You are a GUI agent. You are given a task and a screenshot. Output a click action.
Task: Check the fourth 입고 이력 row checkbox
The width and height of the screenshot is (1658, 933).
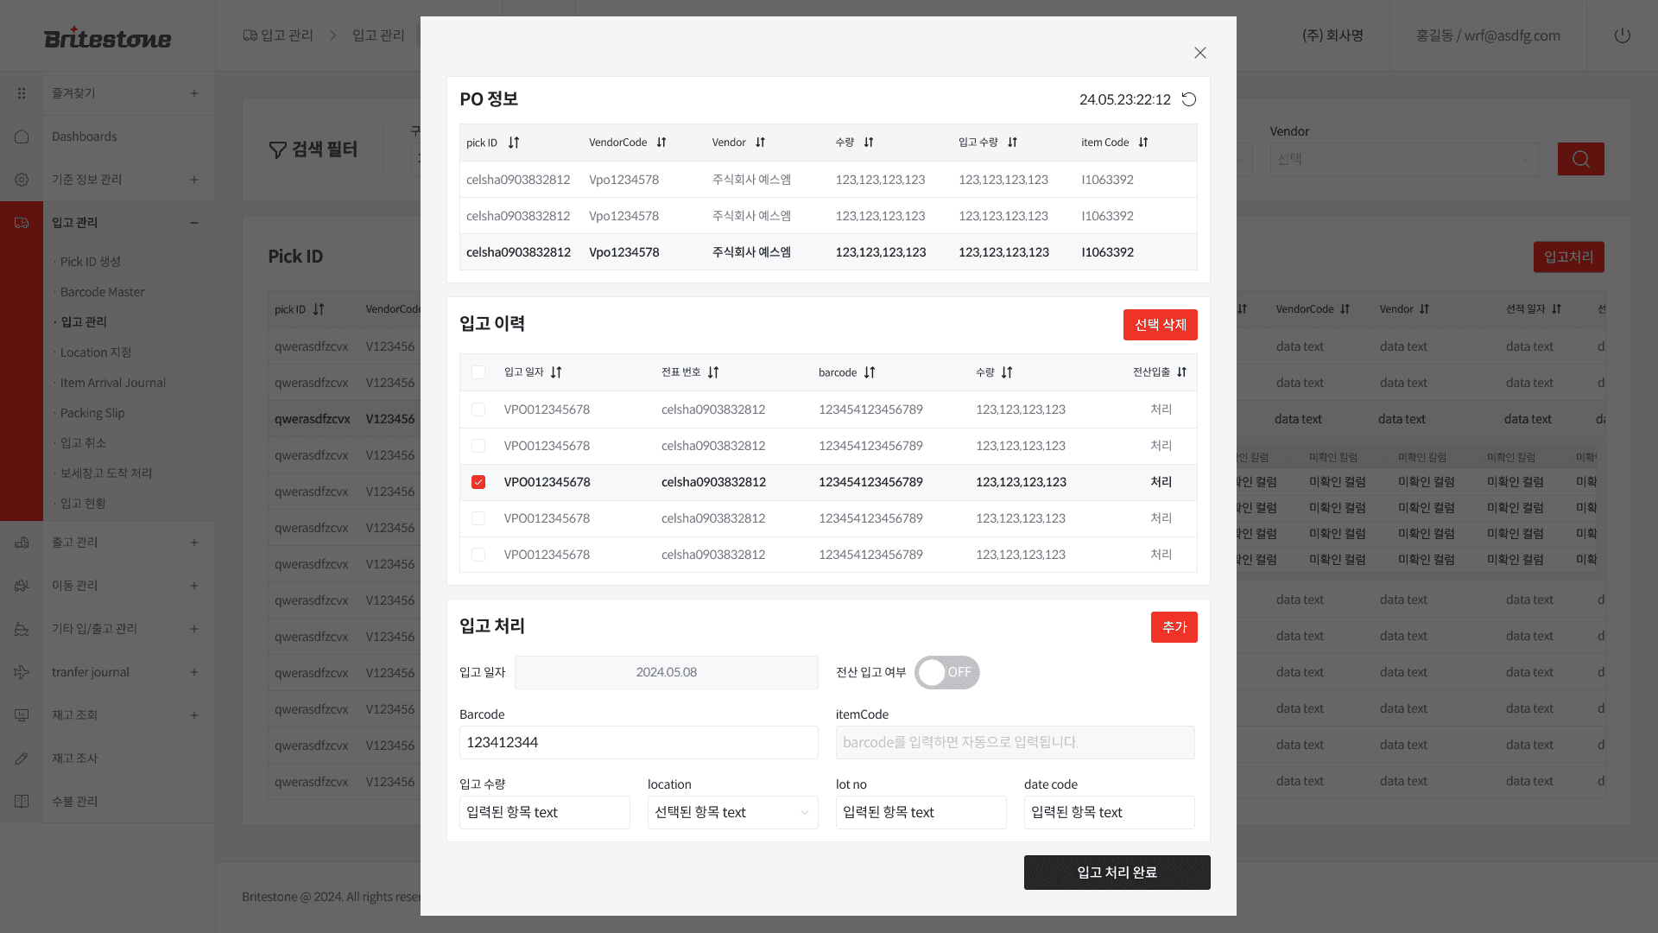coord(478,518)
